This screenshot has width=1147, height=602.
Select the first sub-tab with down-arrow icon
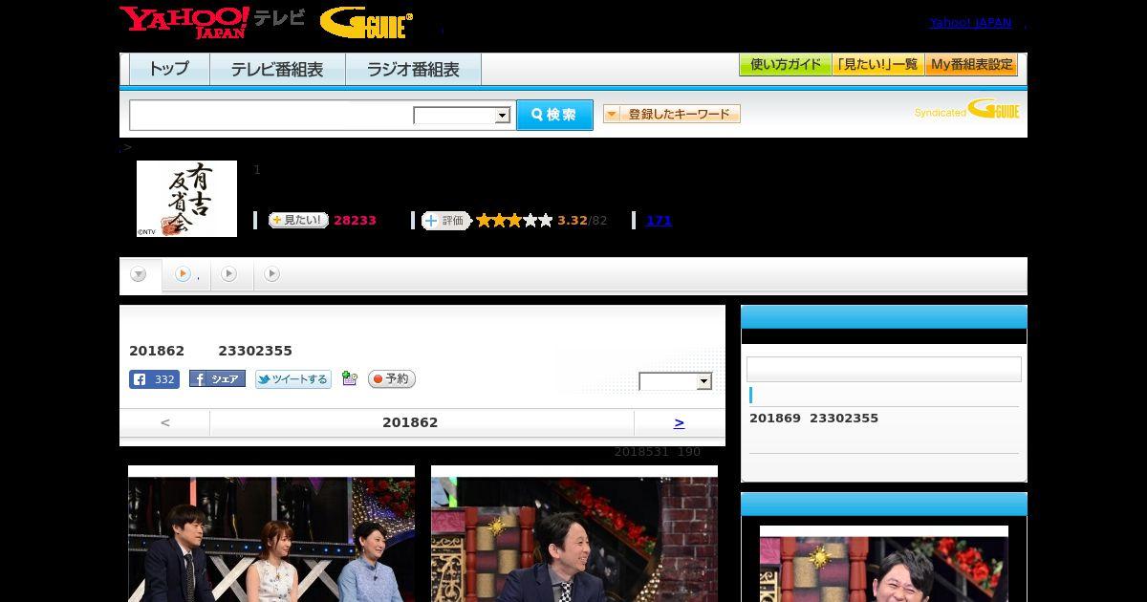click(x=140, y=275)
